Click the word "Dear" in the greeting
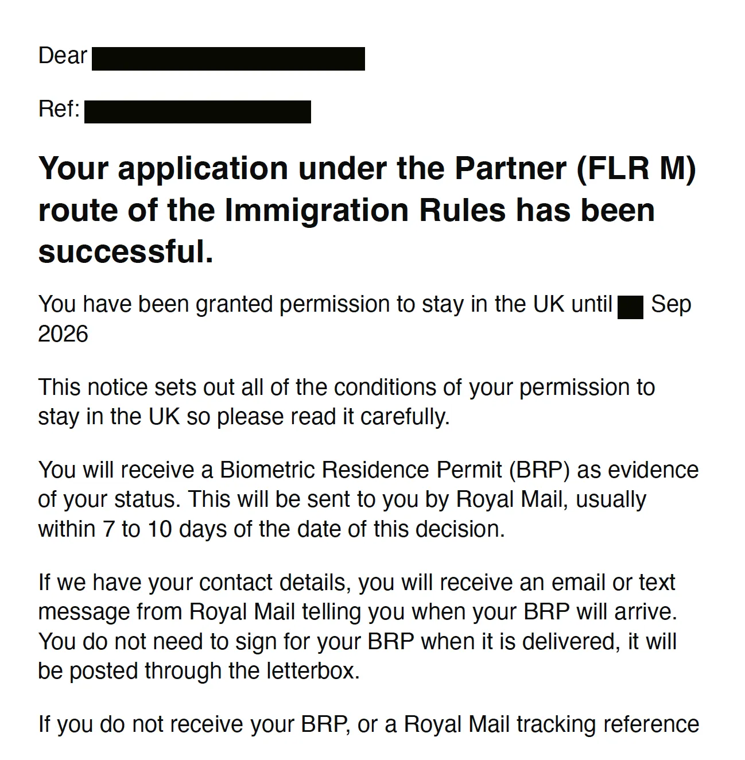 (63, 56)
